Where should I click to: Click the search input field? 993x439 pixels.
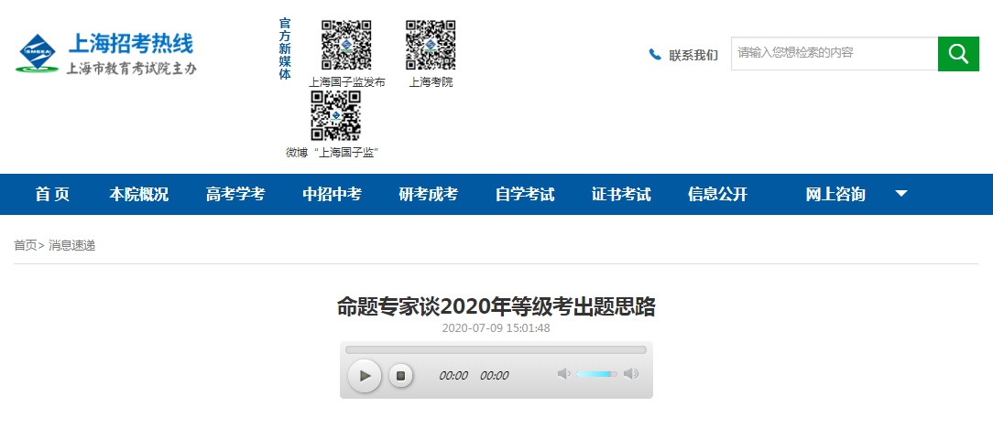click(834, 54)
